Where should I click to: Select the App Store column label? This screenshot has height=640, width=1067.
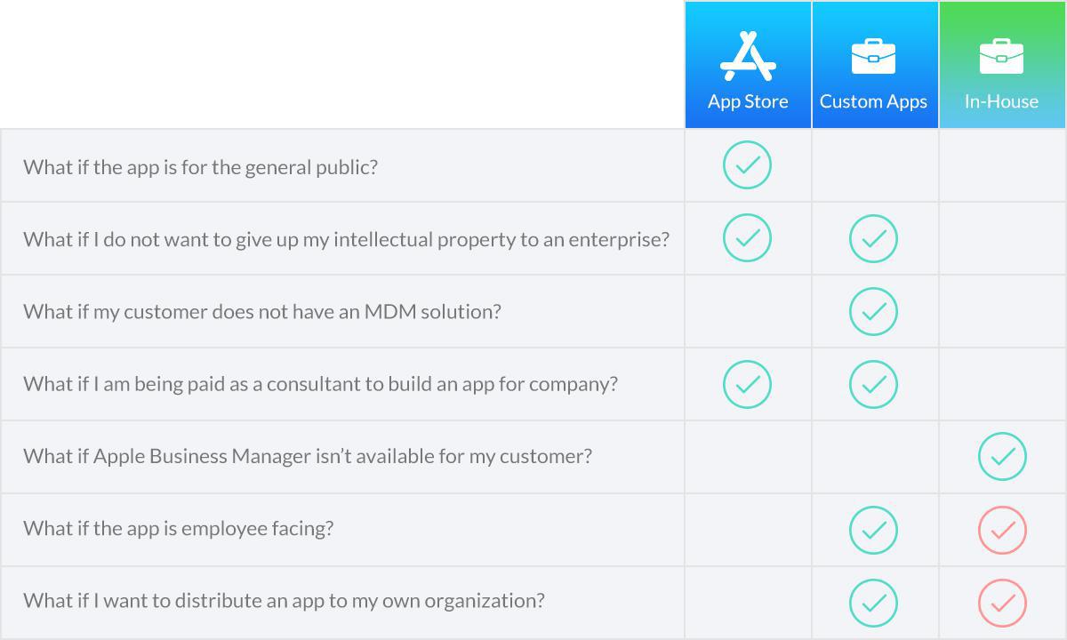tap(748, 101)
